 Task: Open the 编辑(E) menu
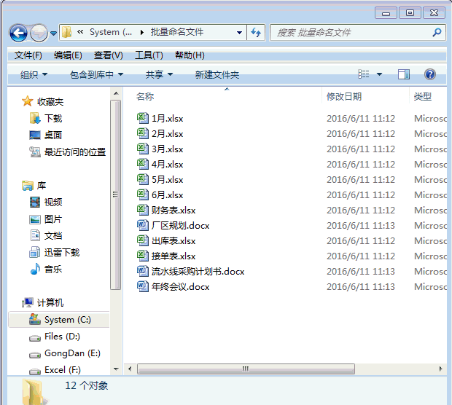pos(68,55)
